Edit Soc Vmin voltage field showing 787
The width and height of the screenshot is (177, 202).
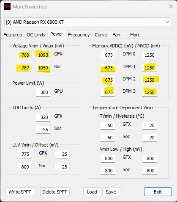click(24, 68)
